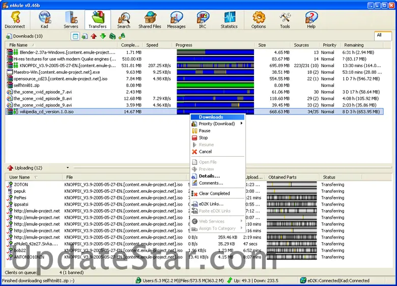Open the Servers list
Screen dimensions: 397x286
tap(71, 20)
